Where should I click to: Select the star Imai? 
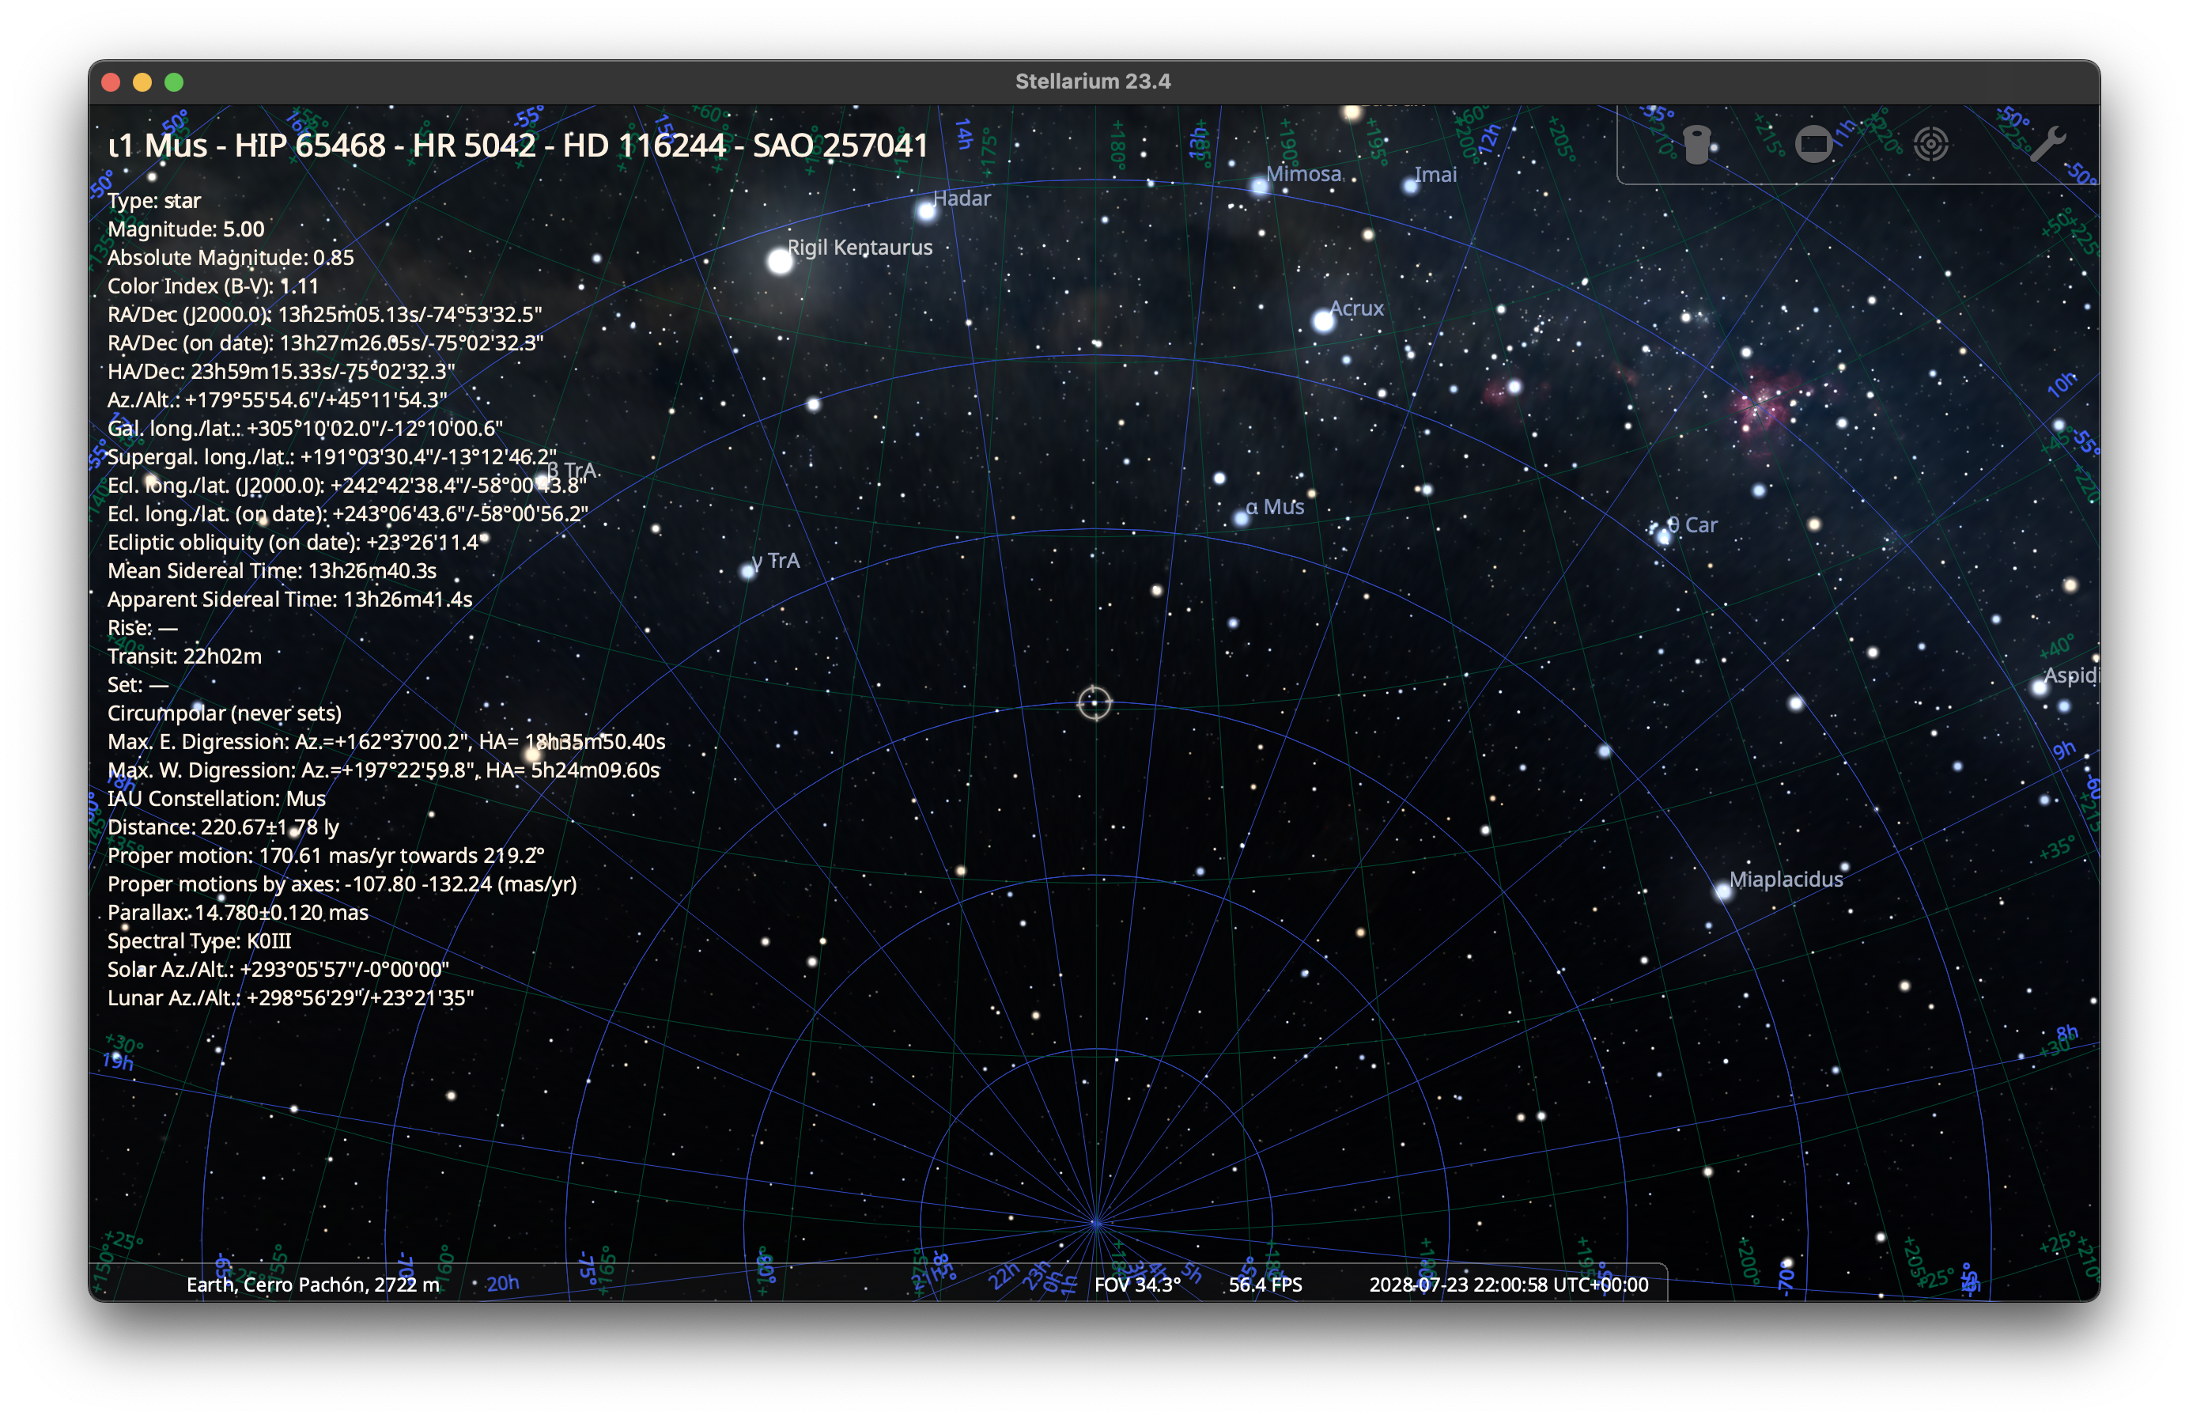[1410, 186]
